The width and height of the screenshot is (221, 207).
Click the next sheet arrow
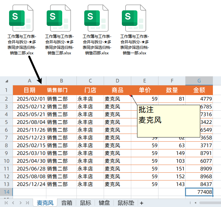click(x=20, y=203)
